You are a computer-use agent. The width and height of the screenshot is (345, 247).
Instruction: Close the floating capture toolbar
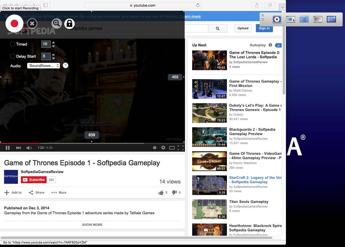click(263, 15)
